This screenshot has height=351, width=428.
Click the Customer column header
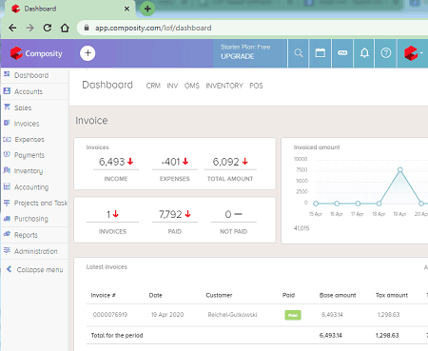tap(219, 295)
